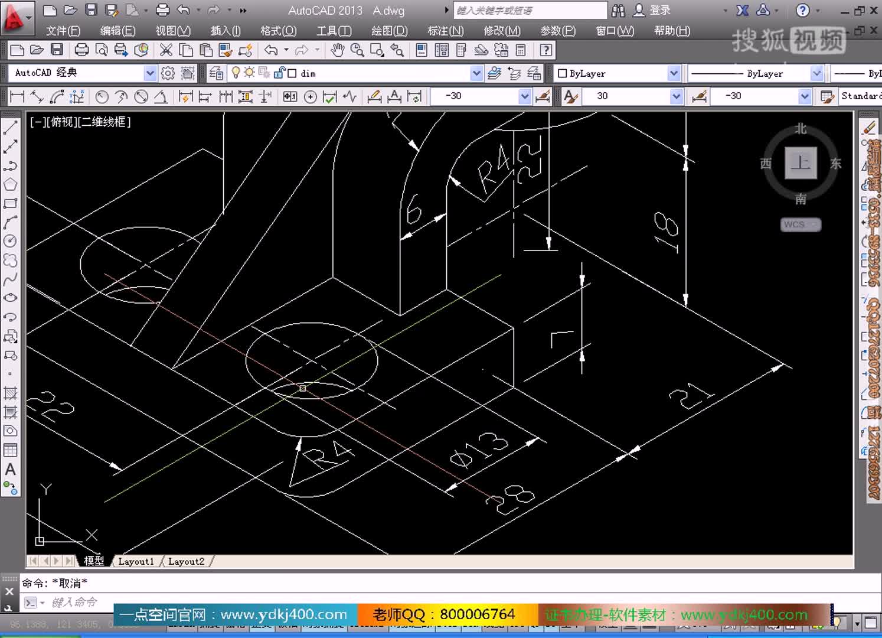Screen dimensions: 882x638
Task: Toggle lock icon for dim layer
Action: coord(279,73)
